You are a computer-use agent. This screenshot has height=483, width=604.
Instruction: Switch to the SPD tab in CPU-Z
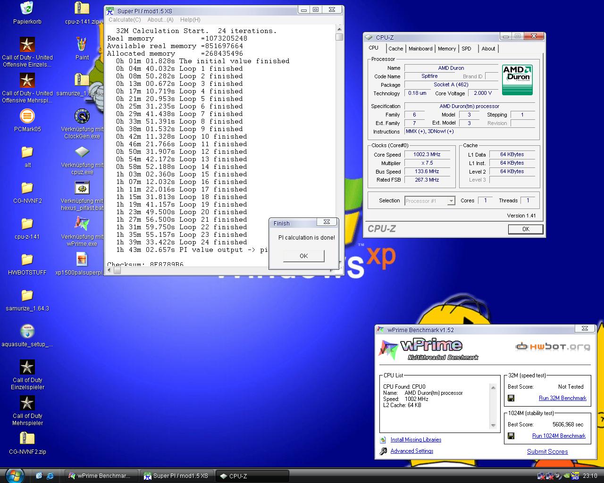[x=466, y=49]
